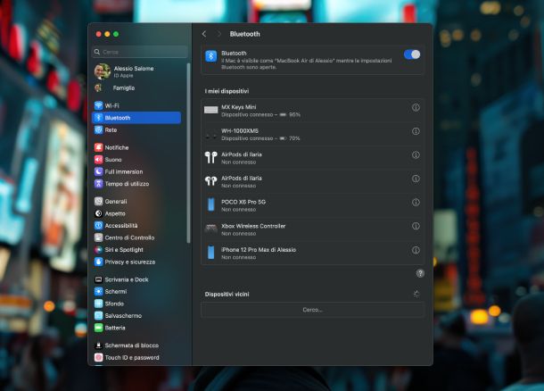Screen dimensions: 544x391
Task: Click in the Cerca search field
Action: (140, 52)
